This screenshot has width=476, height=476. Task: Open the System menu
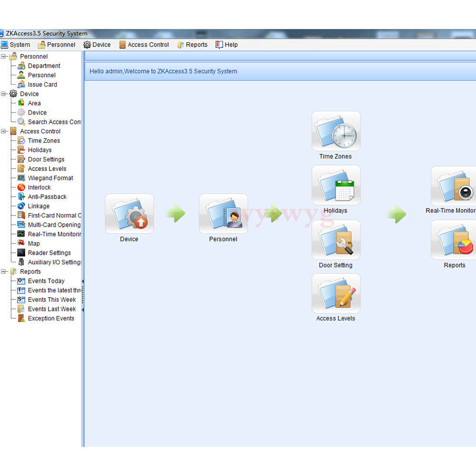(x=16, y=45)
